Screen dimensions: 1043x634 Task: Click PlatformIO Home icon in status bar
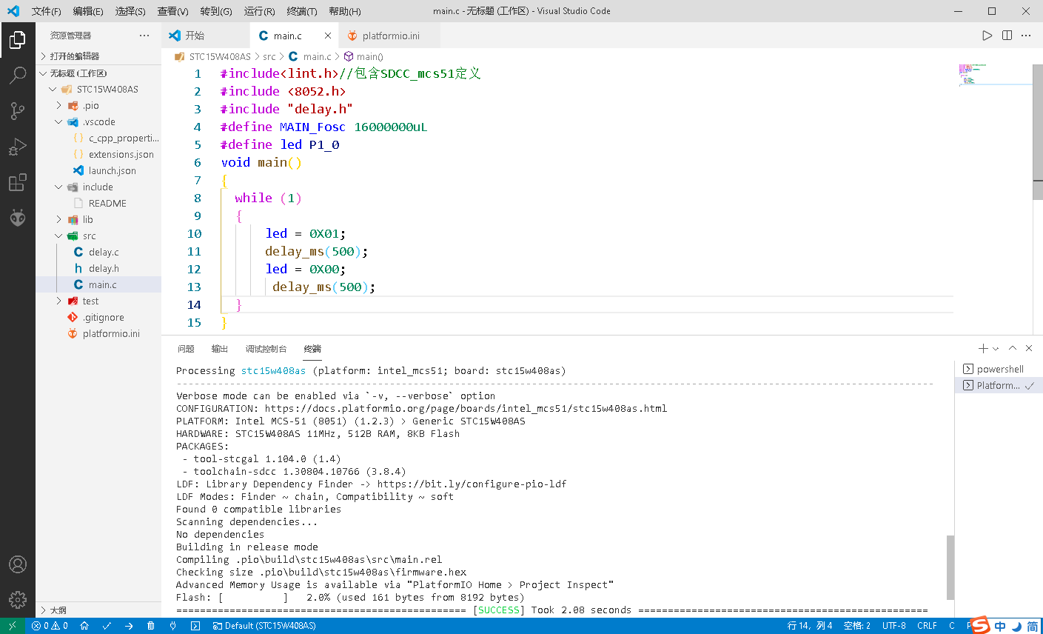coord(84,626)
